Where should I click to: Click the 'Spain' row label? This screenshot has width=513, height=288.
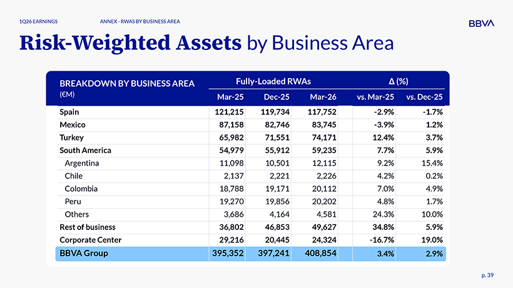pyautogui.click(x=69, y=112)
